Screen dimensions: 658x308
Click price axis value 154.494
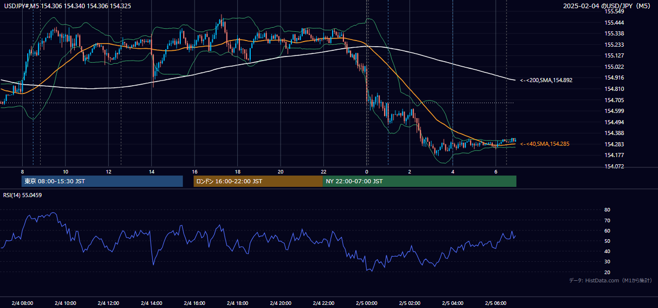(614, 122)
